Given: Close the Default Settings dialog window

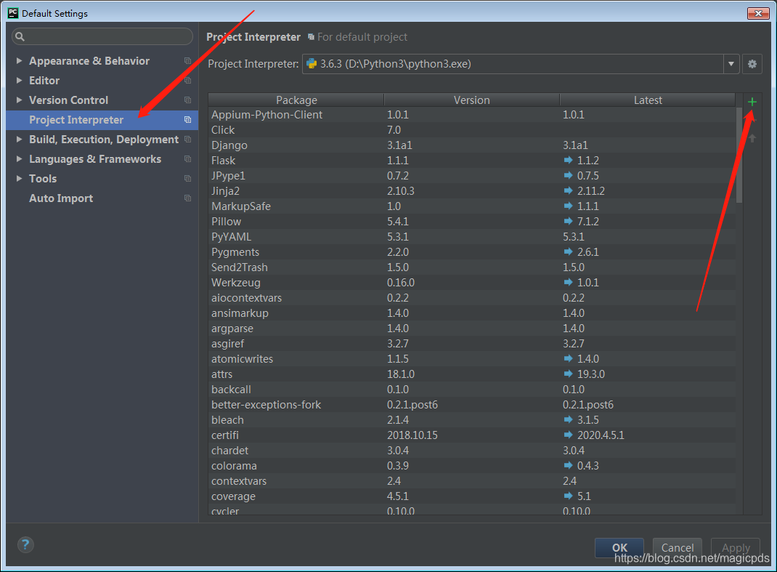Looking at the screenshot, I should (758, 13).
